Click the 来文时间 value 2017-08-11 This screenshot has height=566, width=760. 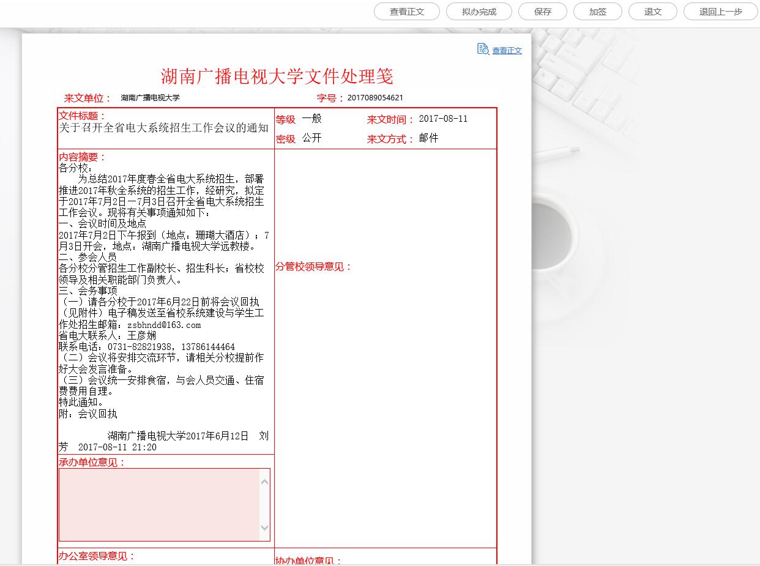443,119
